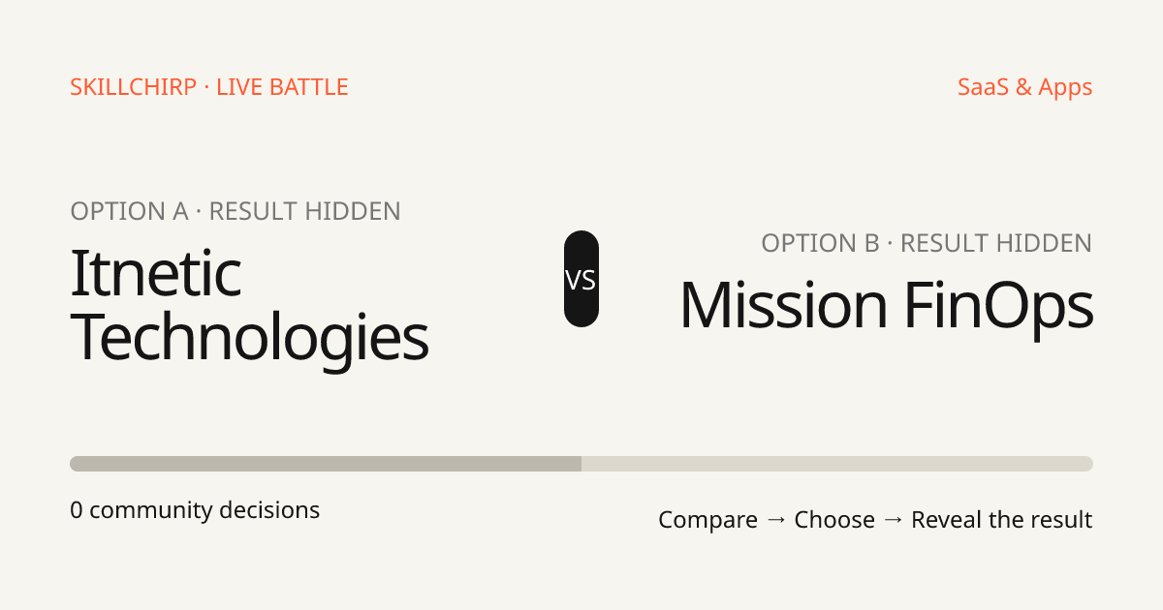Open the SaaS & Apps category
1163x610 pixels.
(1024, 87)
